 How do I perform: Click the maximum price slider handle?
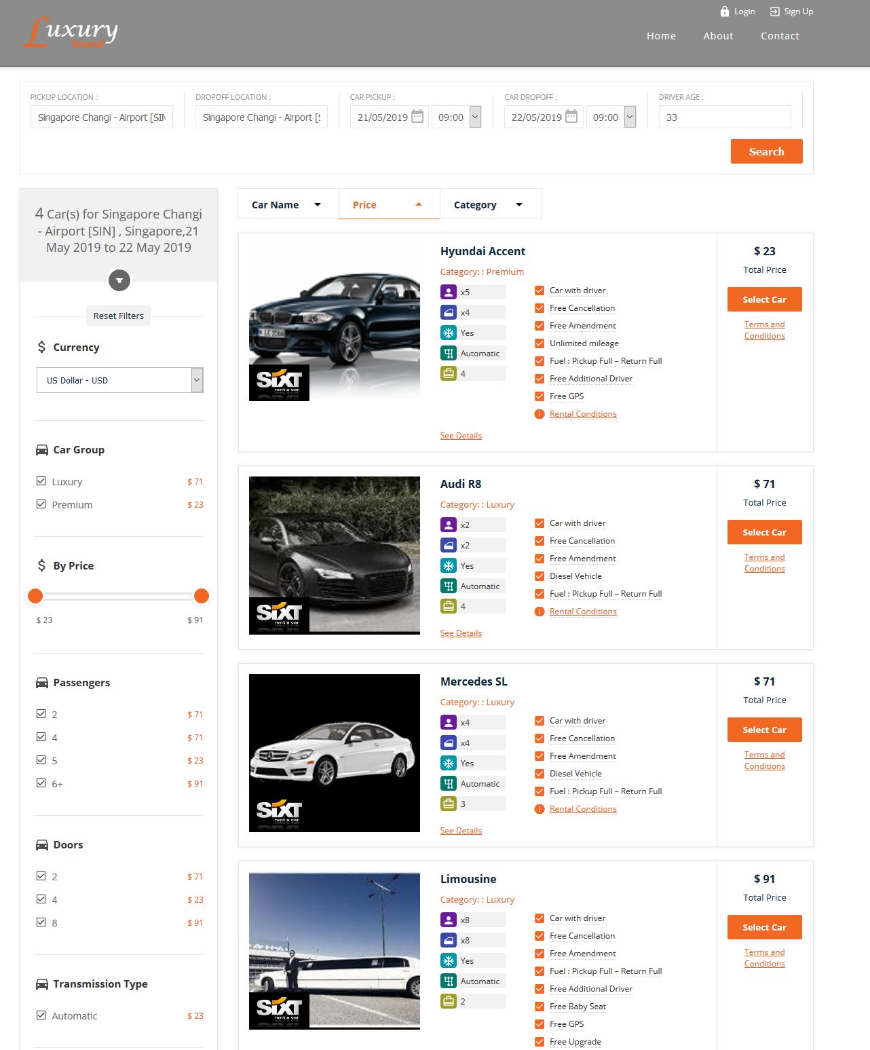(x=201, y=596)
